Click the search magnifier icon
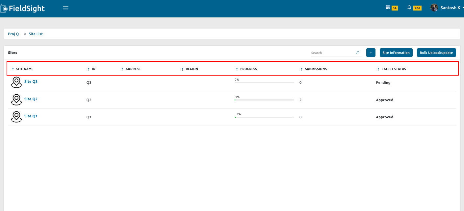Screen dimensions: 464x211 [x=357, y=53]
